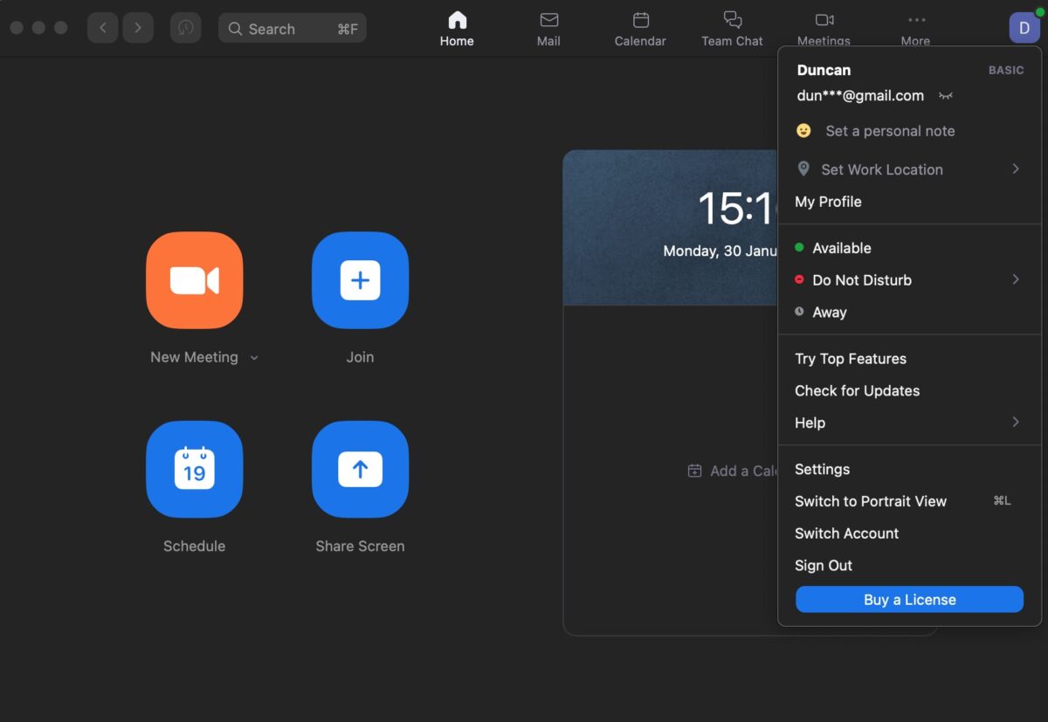Open the Team Chat tab
This screenshot has width=1048, height=722.
tap(732, 29)
